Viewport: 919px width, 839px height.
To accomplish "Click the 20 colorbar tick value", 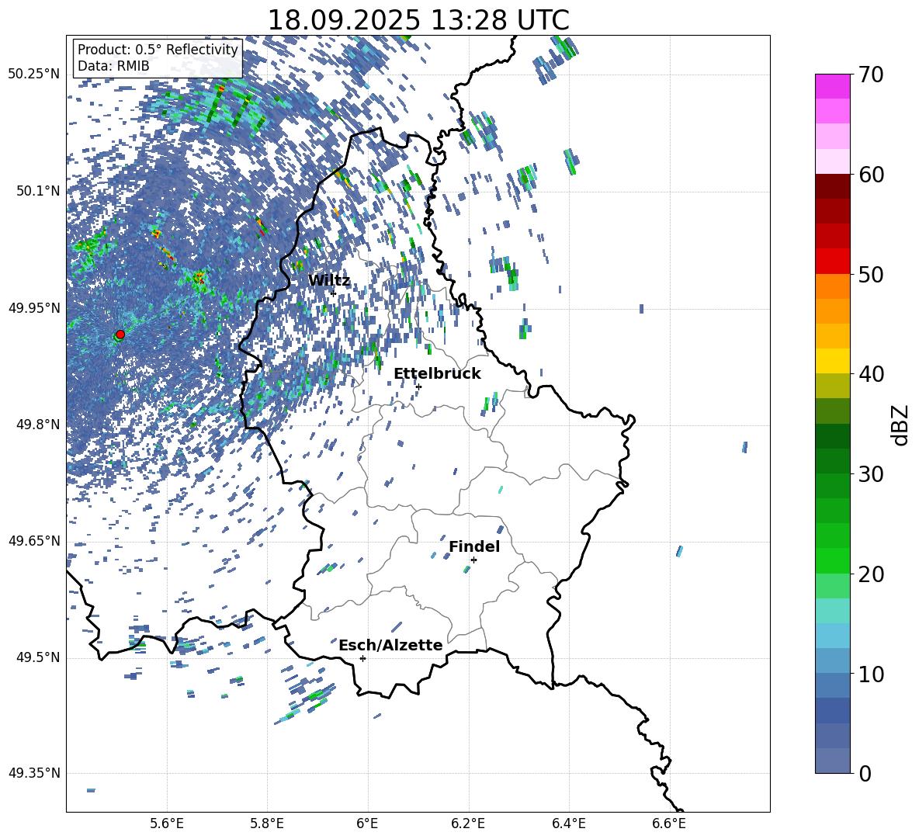I will (x=871, y=574).
